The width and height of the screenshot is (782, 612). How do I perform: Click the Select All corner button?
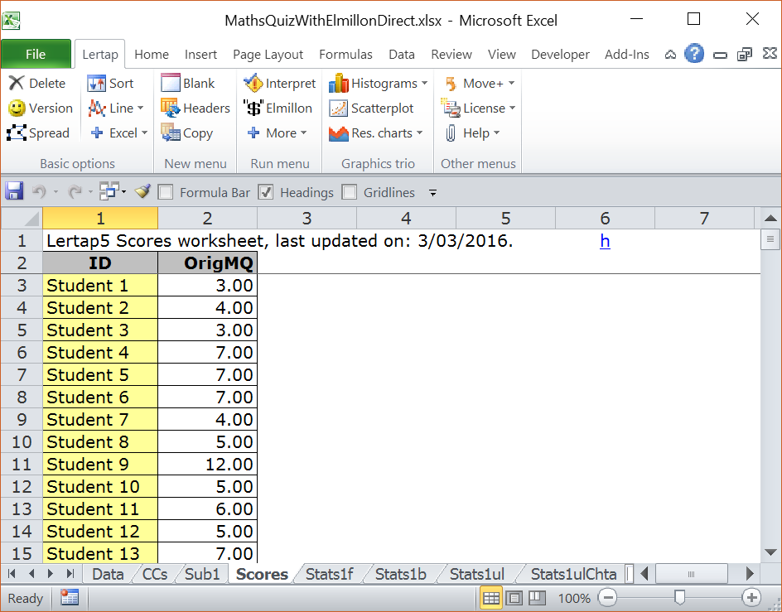coord(22,218)
